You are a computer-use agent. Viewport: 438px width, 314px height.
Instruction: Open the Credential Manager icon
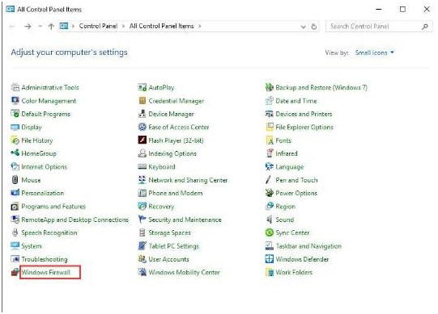(x=142, y=101)
